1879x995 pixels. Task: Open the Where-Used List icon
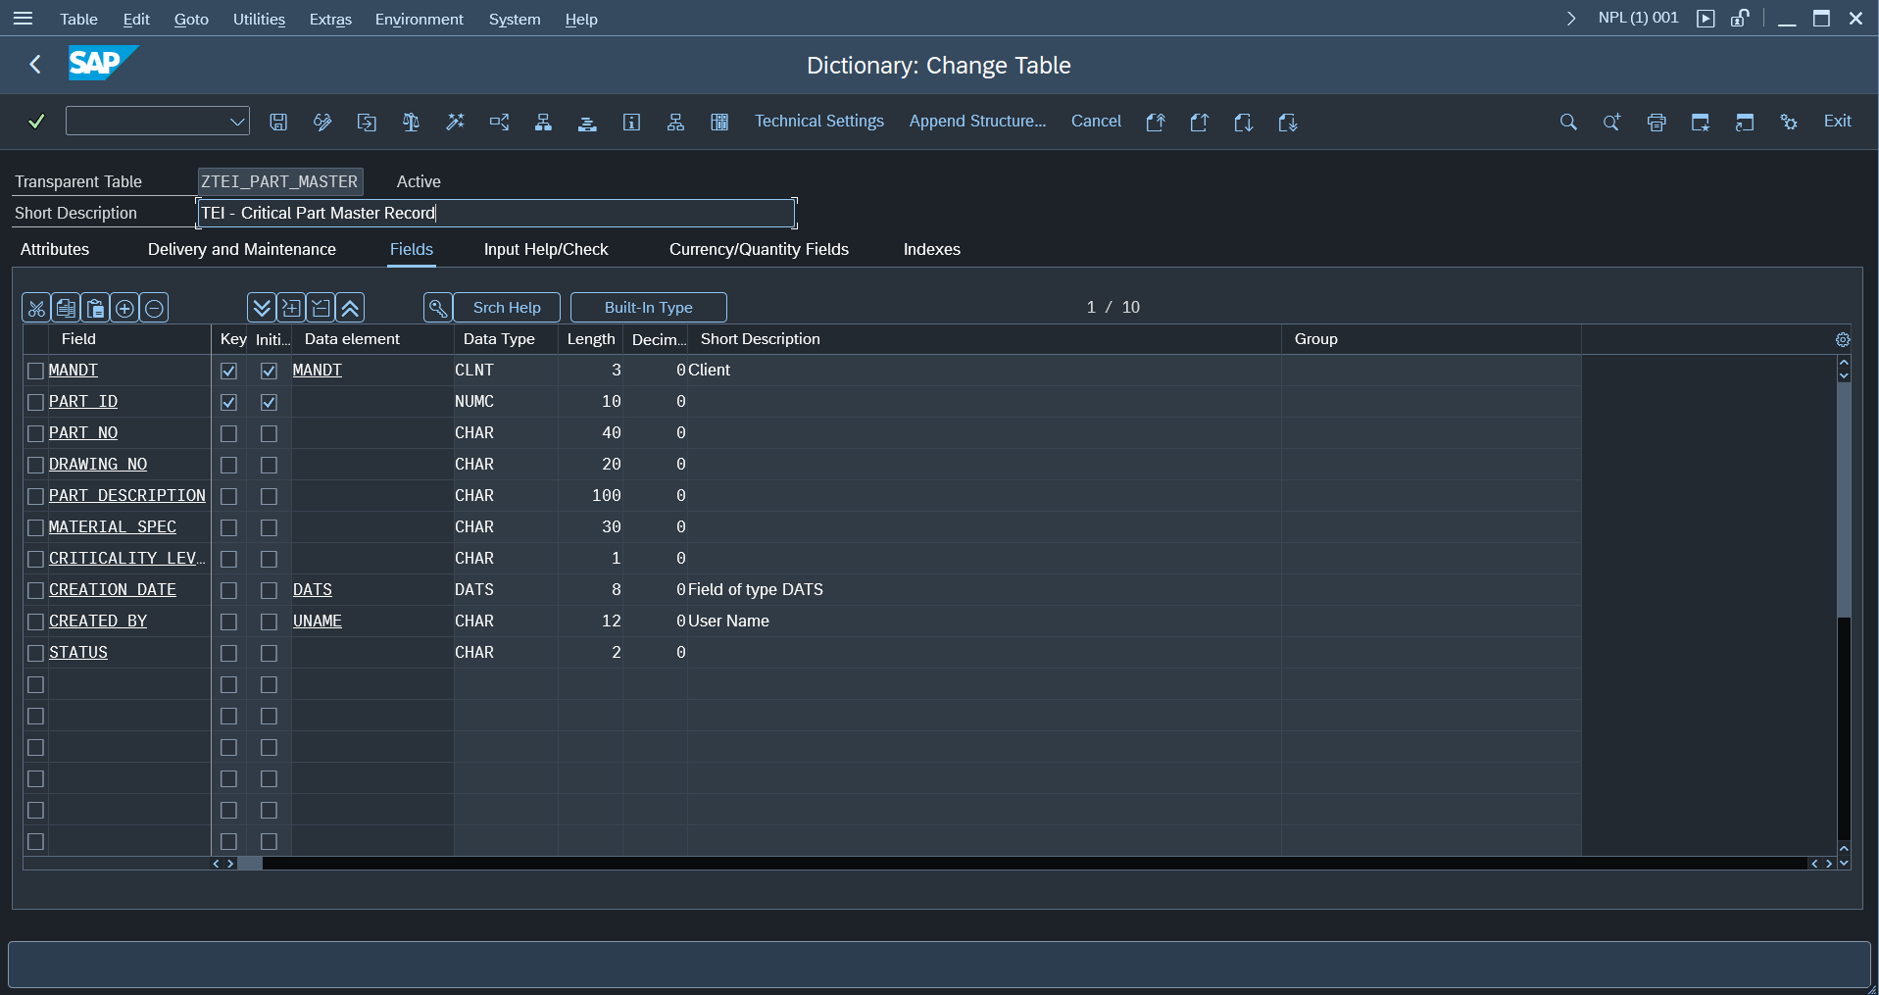click(499, 122)
